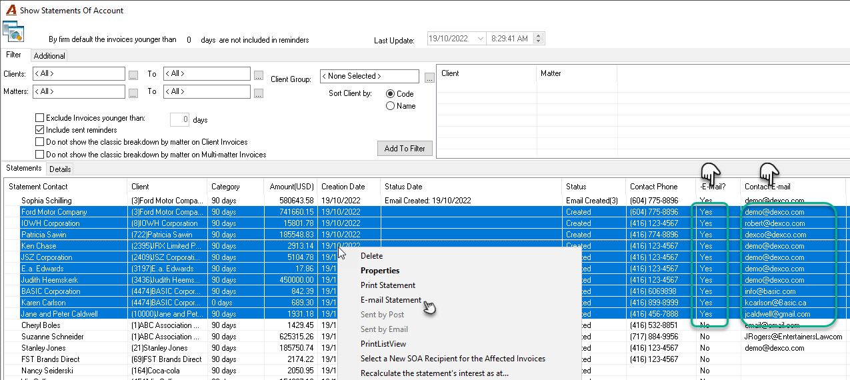Check hide classic breakdown on Client Invoices
Viewport: 850px width, 380px height.
pos(39,142)
